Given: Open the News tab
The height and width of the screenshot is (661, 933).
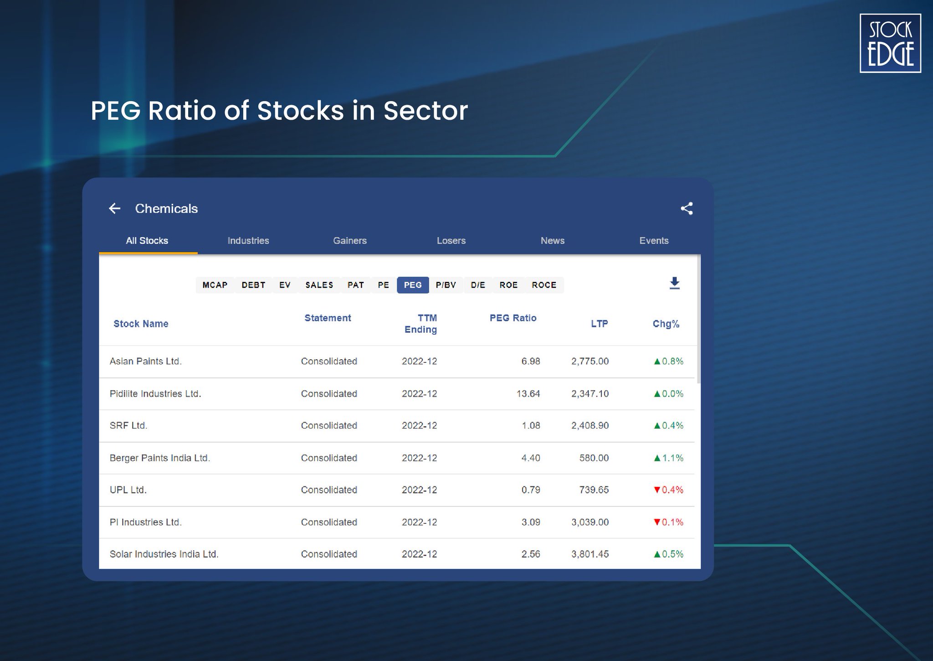Looking at the screenshot, I should point(552,240).
